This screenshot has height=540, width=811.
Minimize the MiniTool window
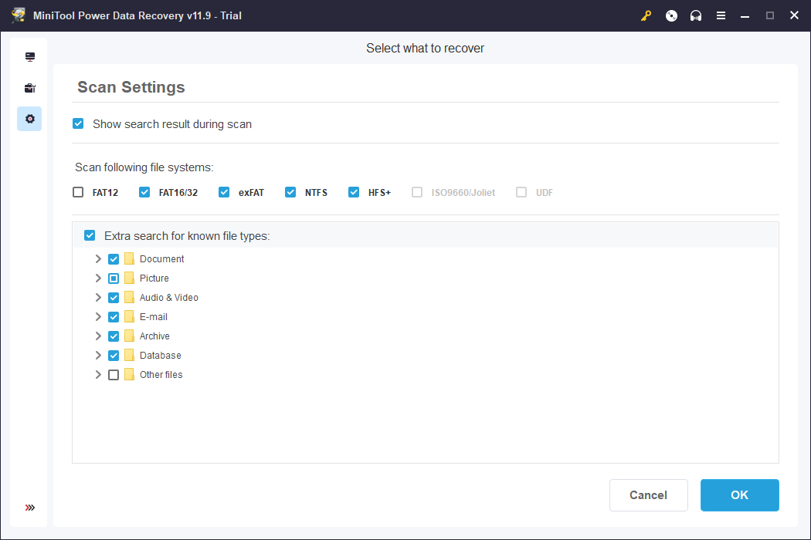click(745, 16)
